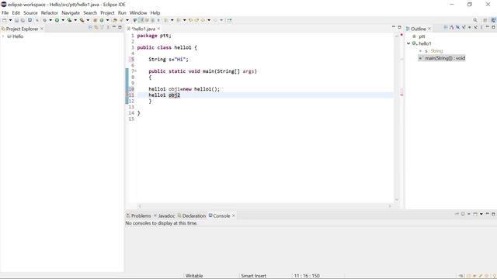The image size is (497, 279).
Task: Collapse the main method fold marker
Action: click(136, 71)
